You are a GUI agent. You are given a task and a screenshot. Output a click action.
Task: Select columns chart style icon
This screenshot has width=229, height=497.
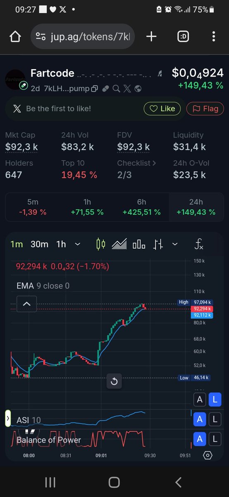pyautogui.click(x=139, y=244)
